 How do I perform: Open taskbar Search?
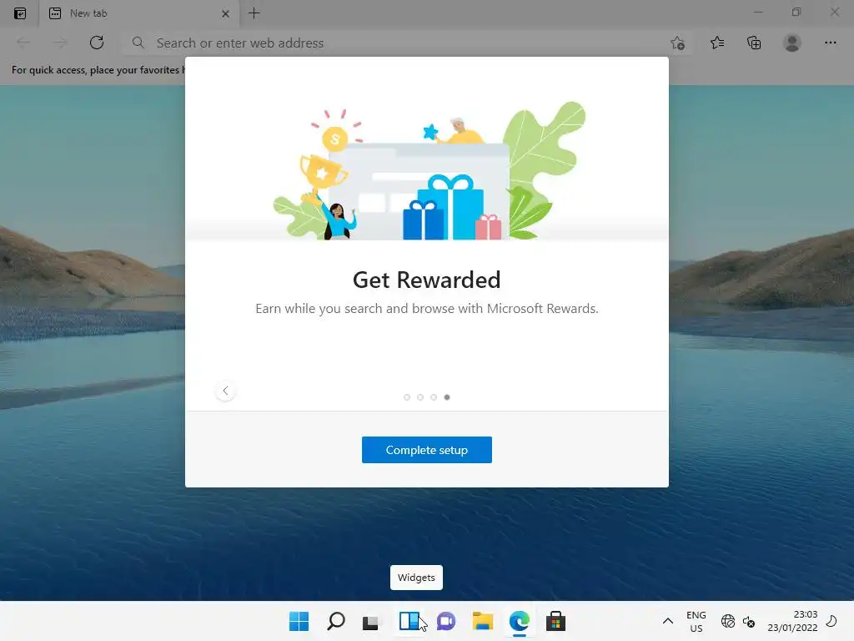[335, 621]
